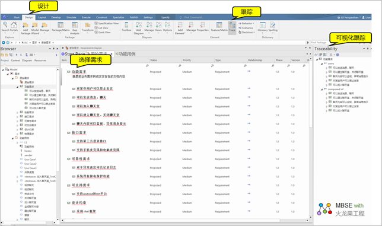Click the Find Command search field
This screenshot has height=226, width=382.
pyautogui.click(x=194, y=18)
